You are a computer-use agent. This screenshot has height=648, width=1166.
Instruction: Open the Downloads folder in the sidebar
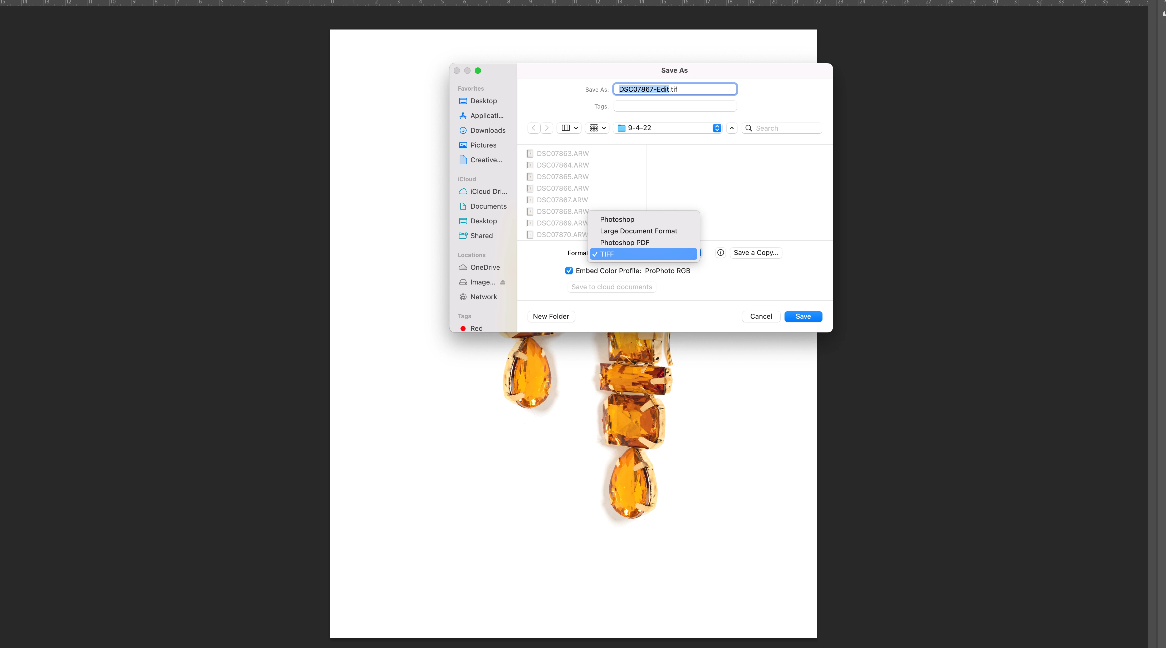487,130
